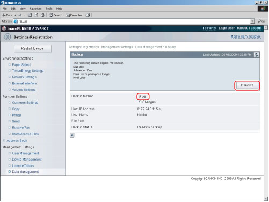This screenshot has height=202, width=269.
Task: Open Device Management link
Action: coord(27,160)
